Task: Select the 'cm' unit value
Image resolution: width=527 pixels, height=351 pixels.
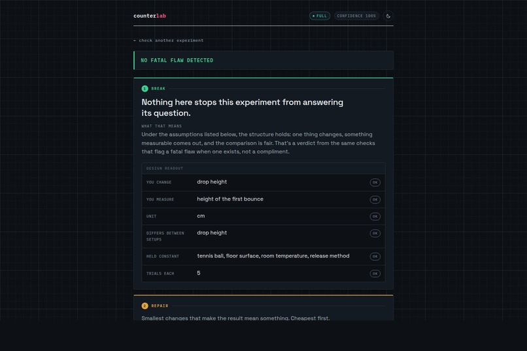Action: [201, 216]
